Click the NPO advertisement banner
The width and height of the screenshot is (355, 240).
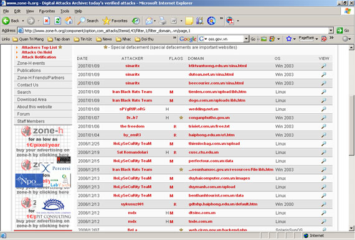point(29,180)
